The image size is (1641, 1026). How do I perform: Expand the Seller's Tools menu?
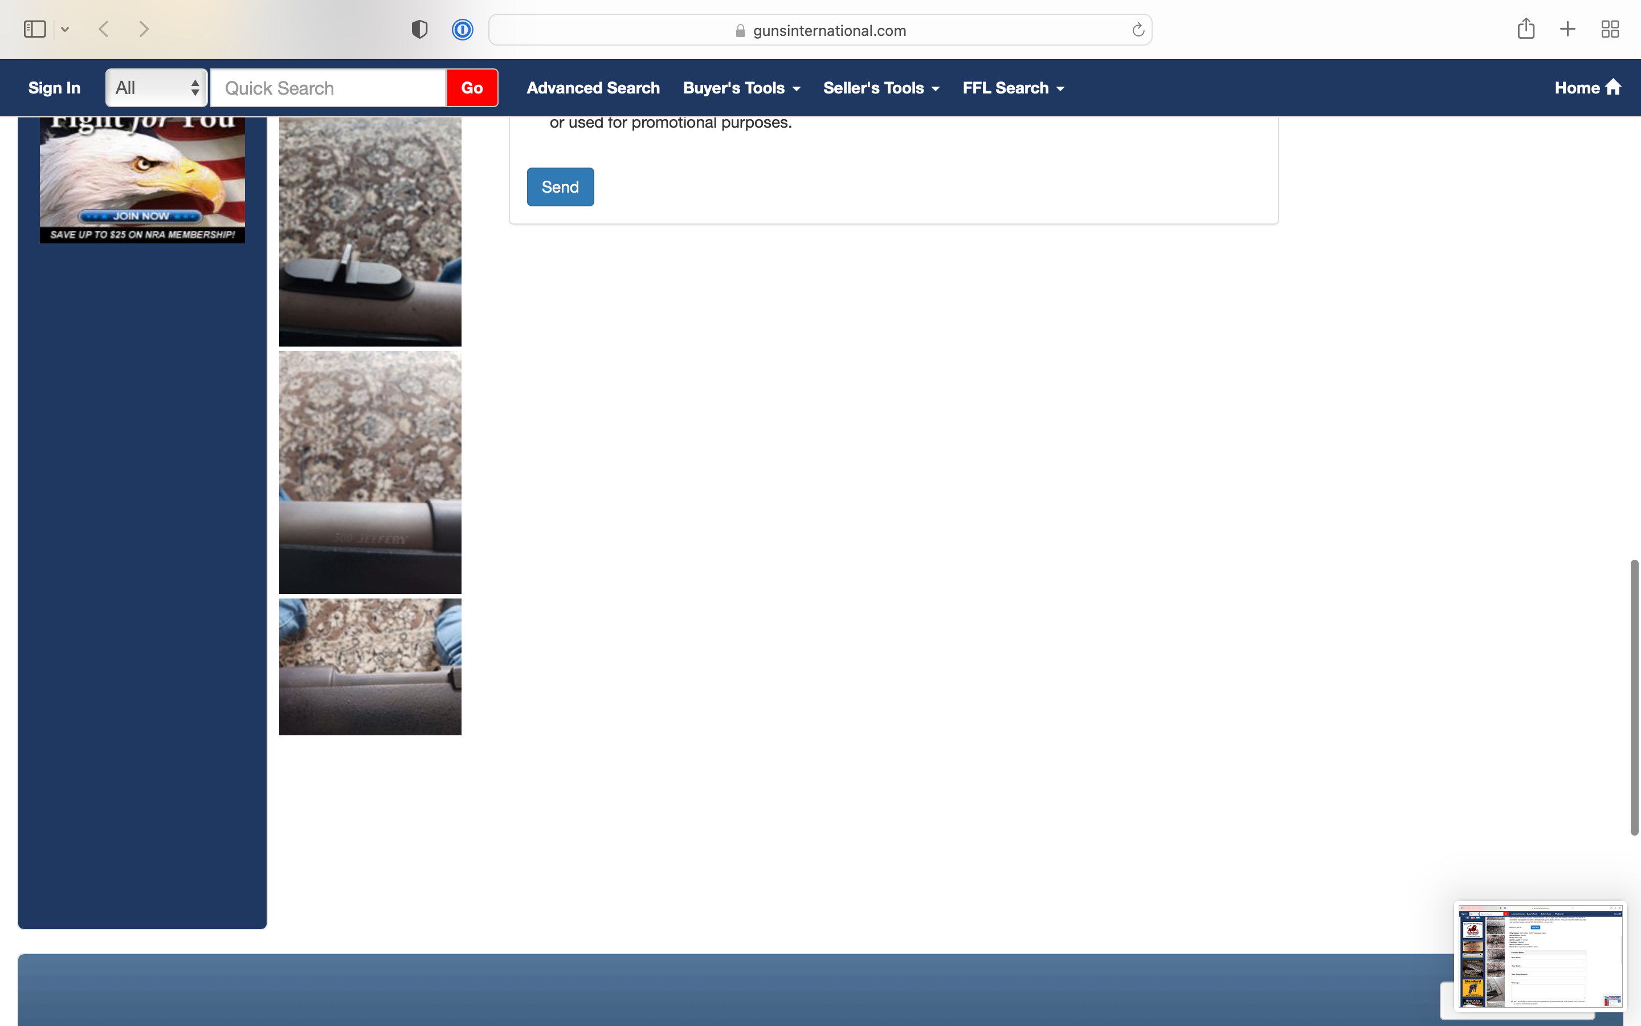point(881,88)
